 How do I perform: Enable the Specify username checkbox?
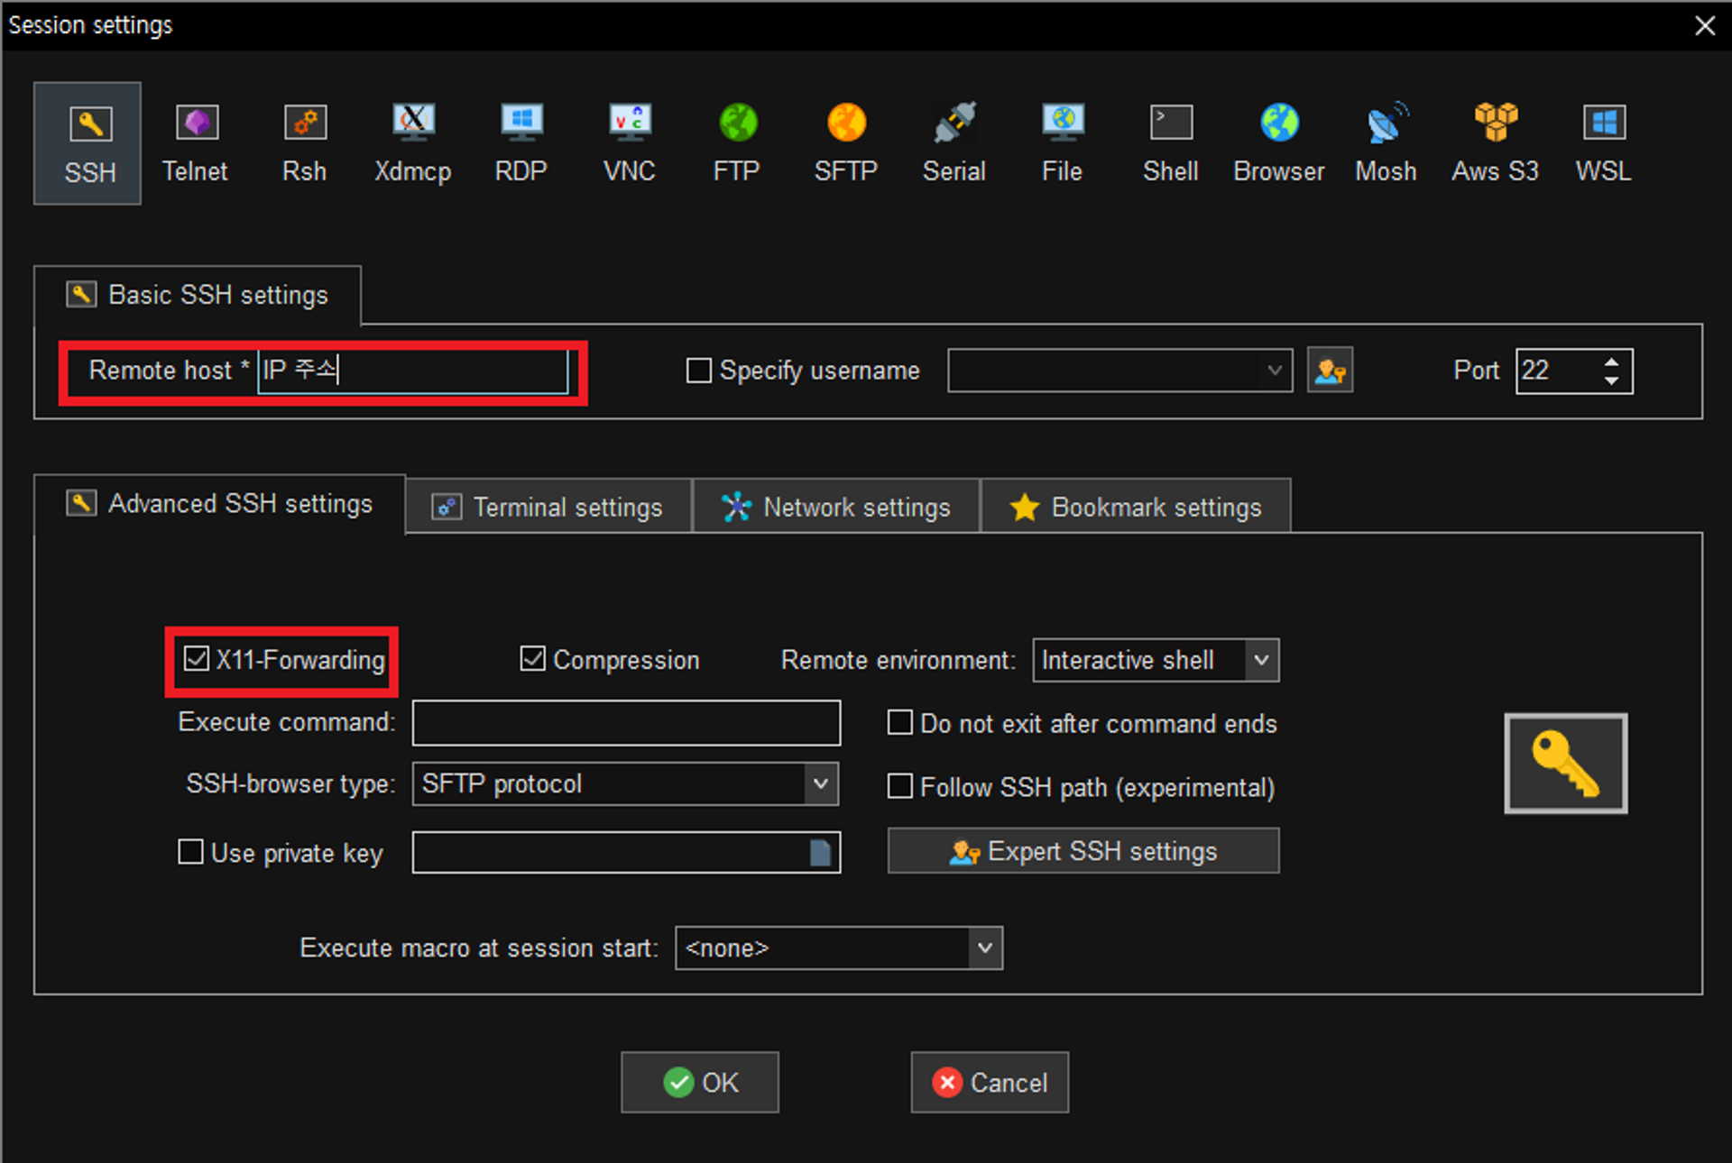click(x=699, y=371)
